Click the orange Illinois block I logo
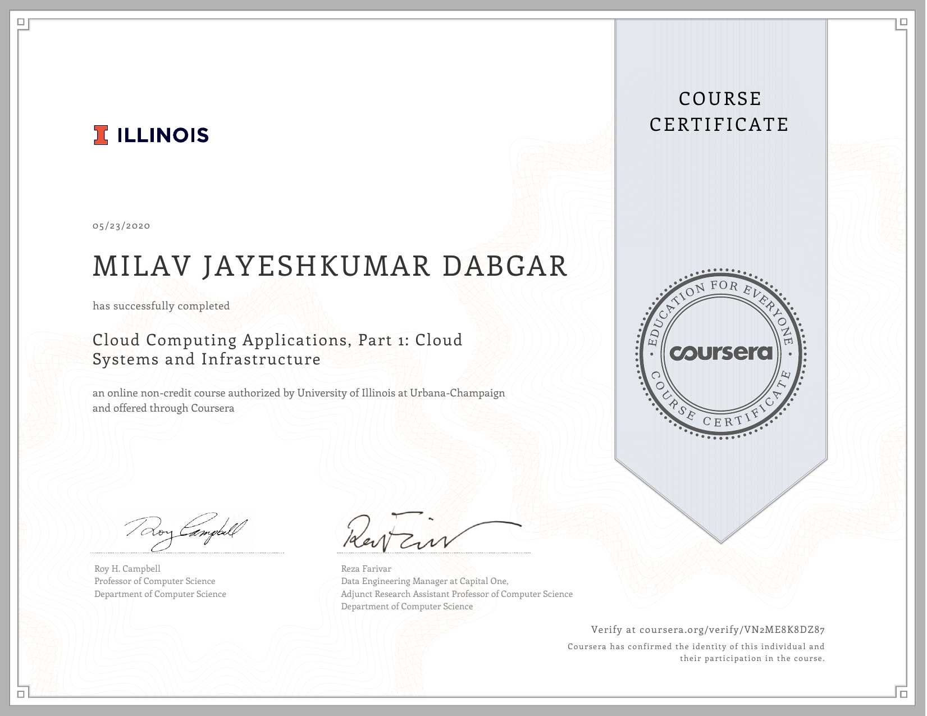The width and height of the screenshot is (927, 716). (x=101, y=135)
